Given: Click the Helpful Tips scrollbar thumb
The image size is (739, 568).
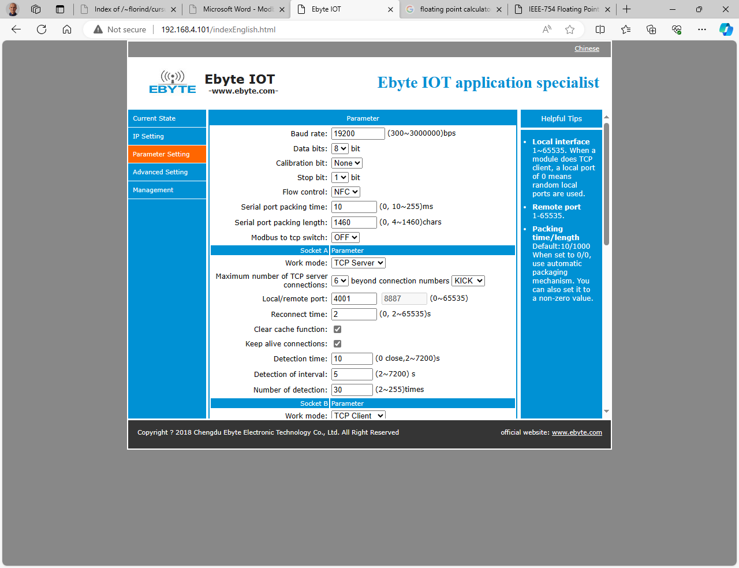Looking at the screenshot, I should (606, 184).
